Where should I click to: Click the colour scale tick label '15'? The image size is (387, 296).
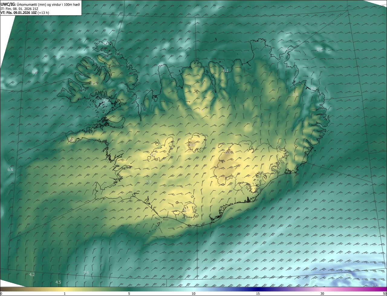258,294
